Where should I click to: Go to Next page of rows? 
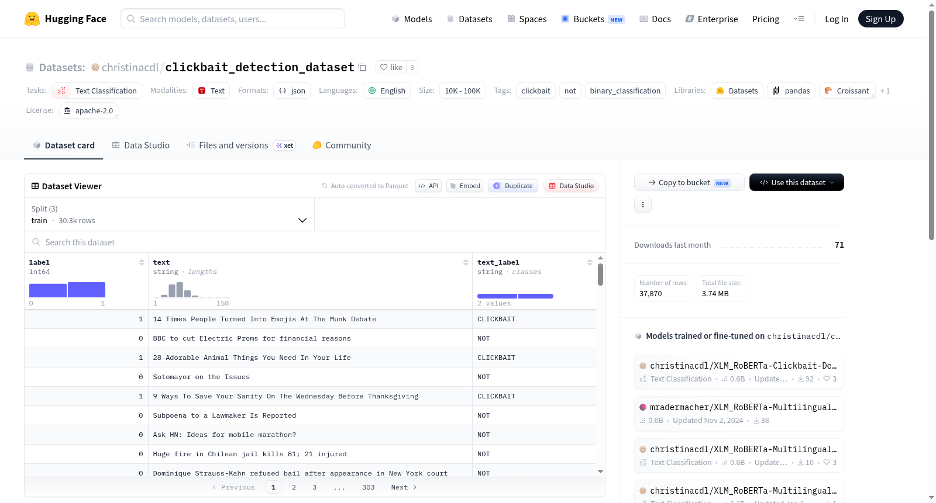click(404, 487)
